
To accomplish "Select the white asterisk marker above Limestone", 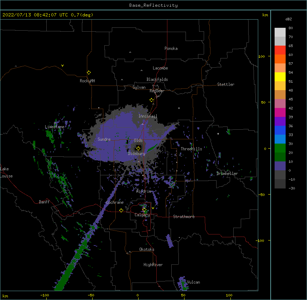I will coord(55,123).
